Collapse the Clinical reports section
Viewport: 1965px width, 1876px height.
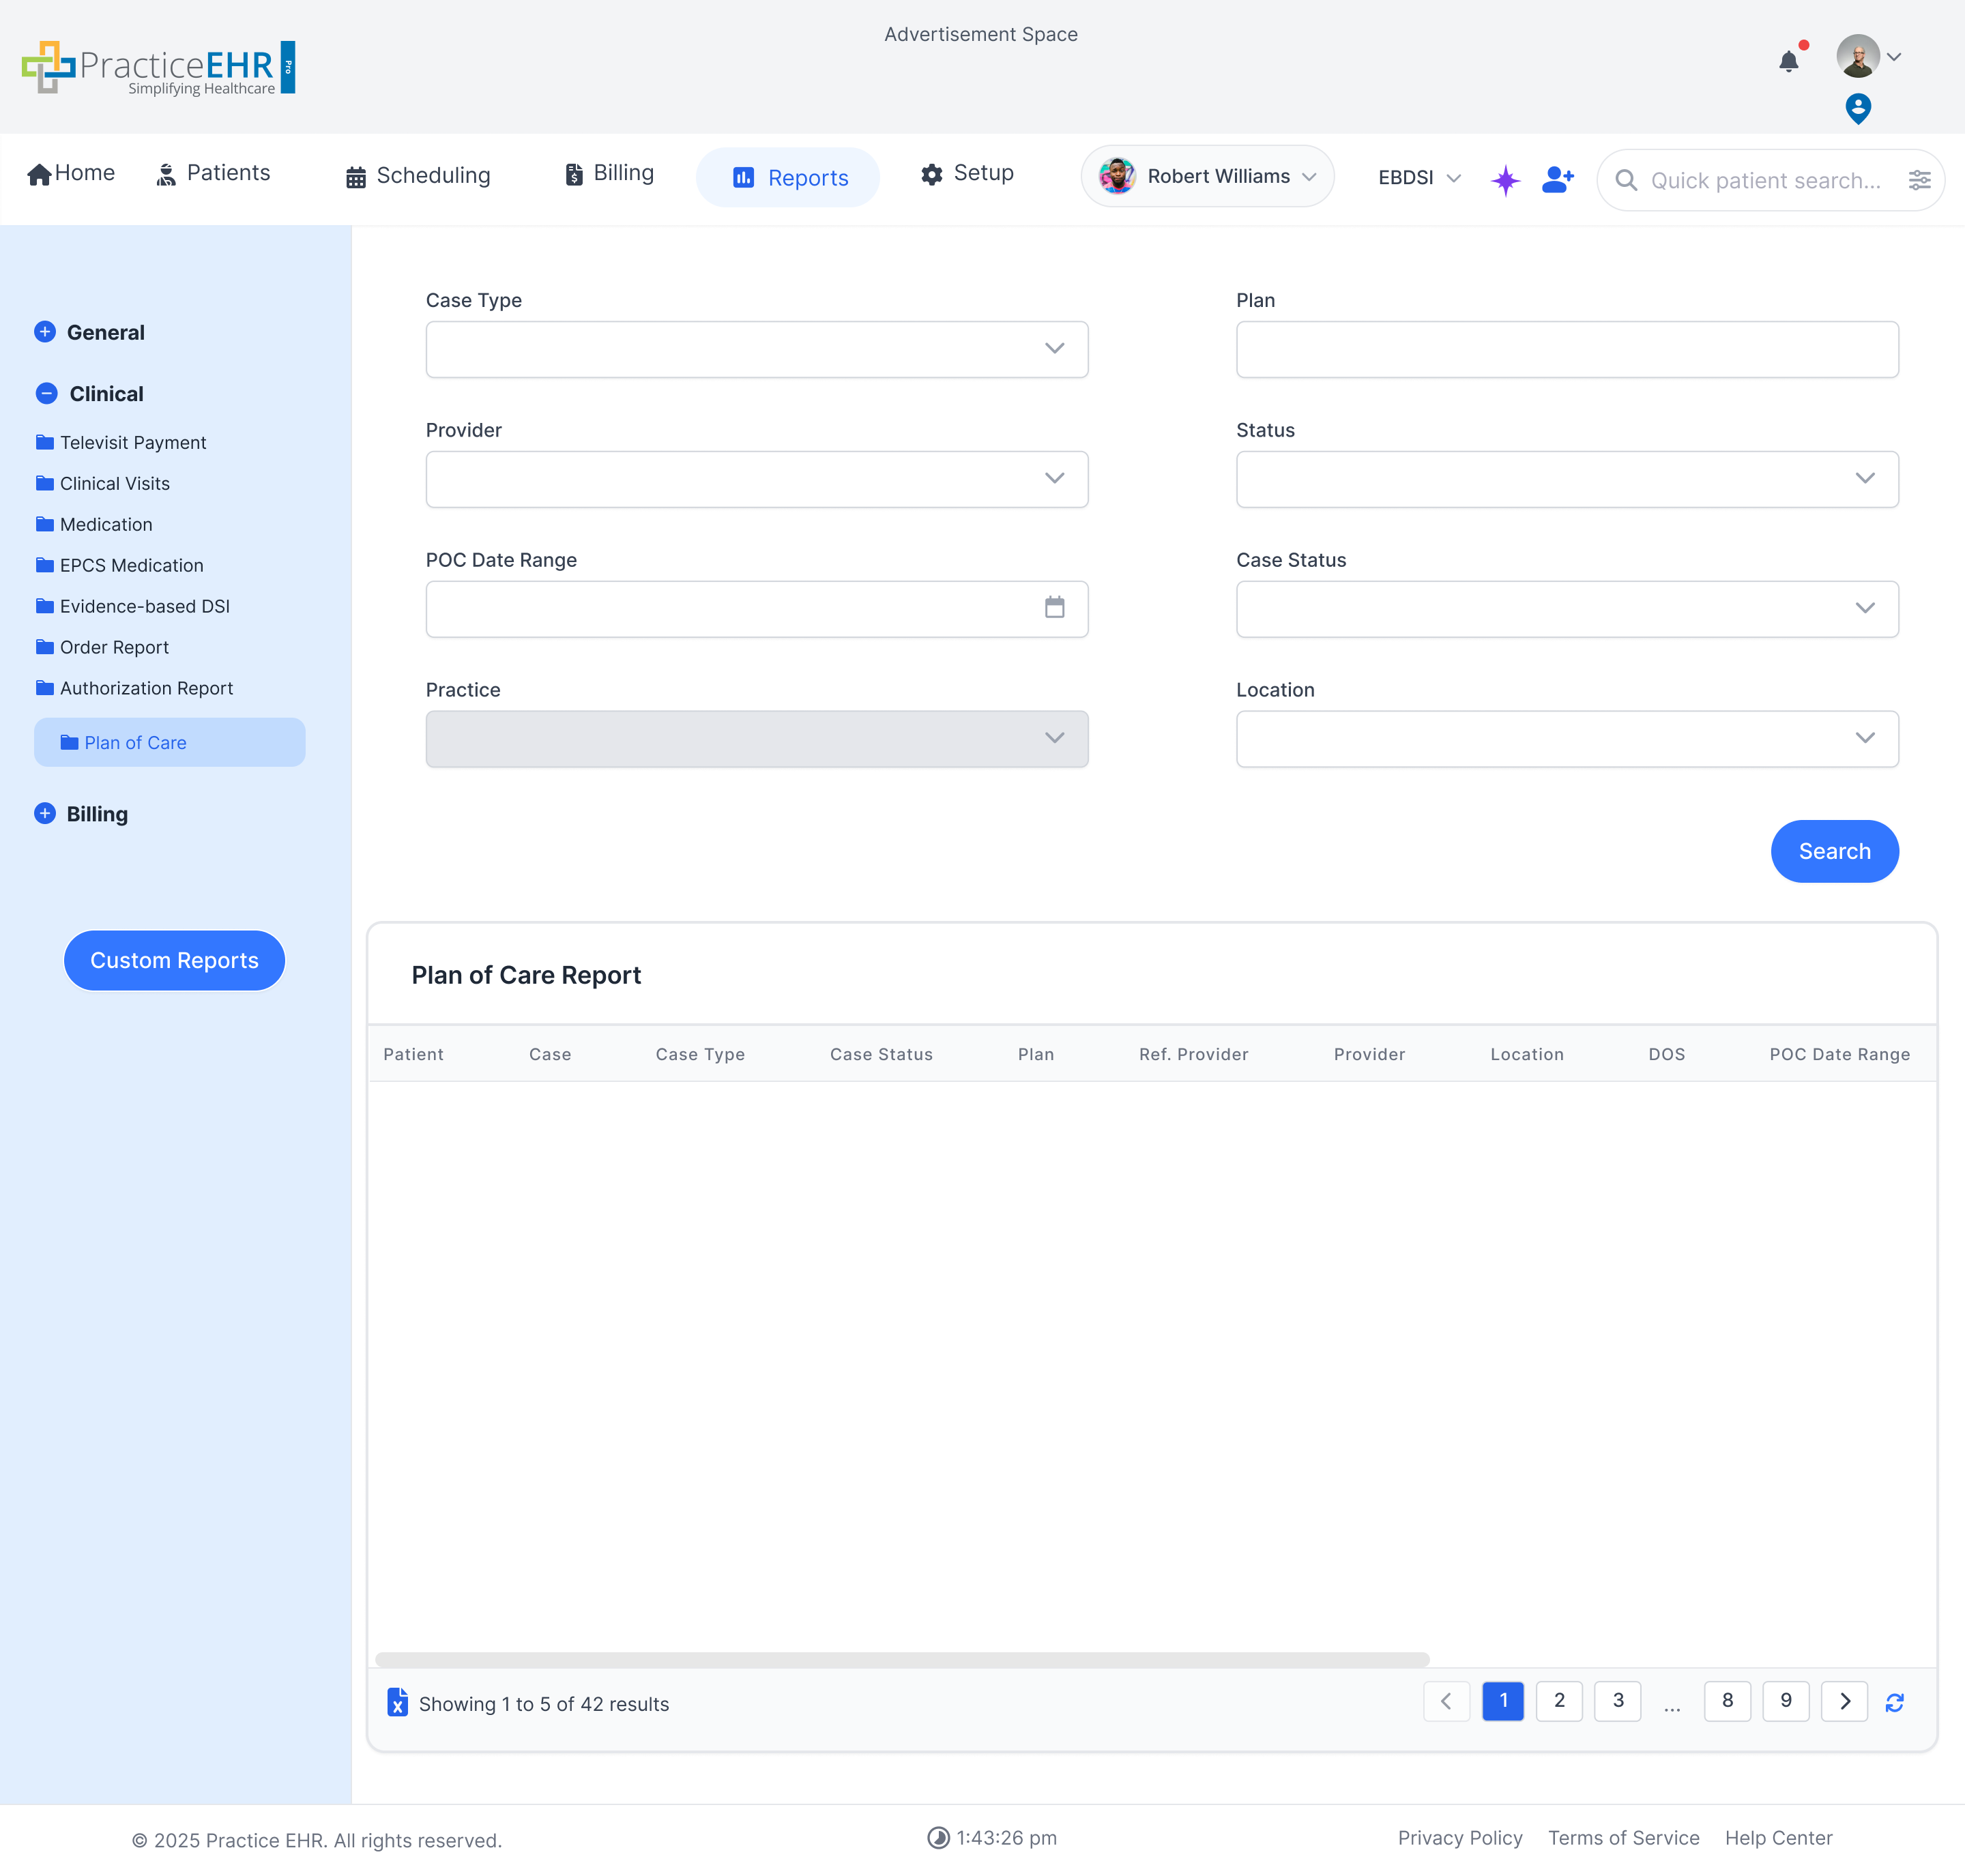pos(46,393)
